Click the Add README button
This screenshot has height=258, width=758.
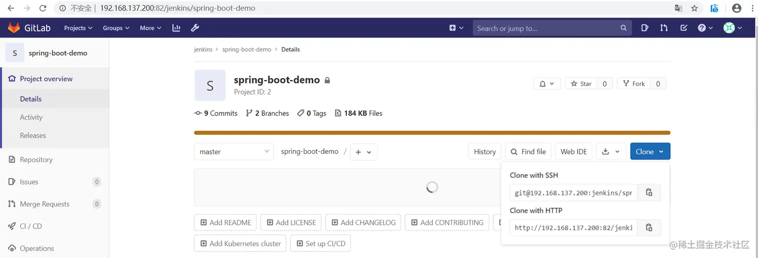(x=226, y=222)
